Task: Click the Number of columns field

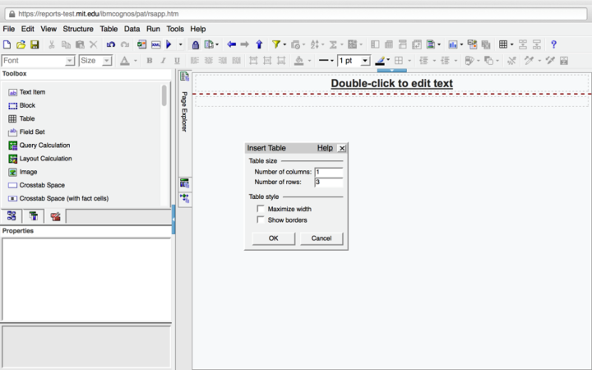Action: pyautogui.click(x=327, y=172)
